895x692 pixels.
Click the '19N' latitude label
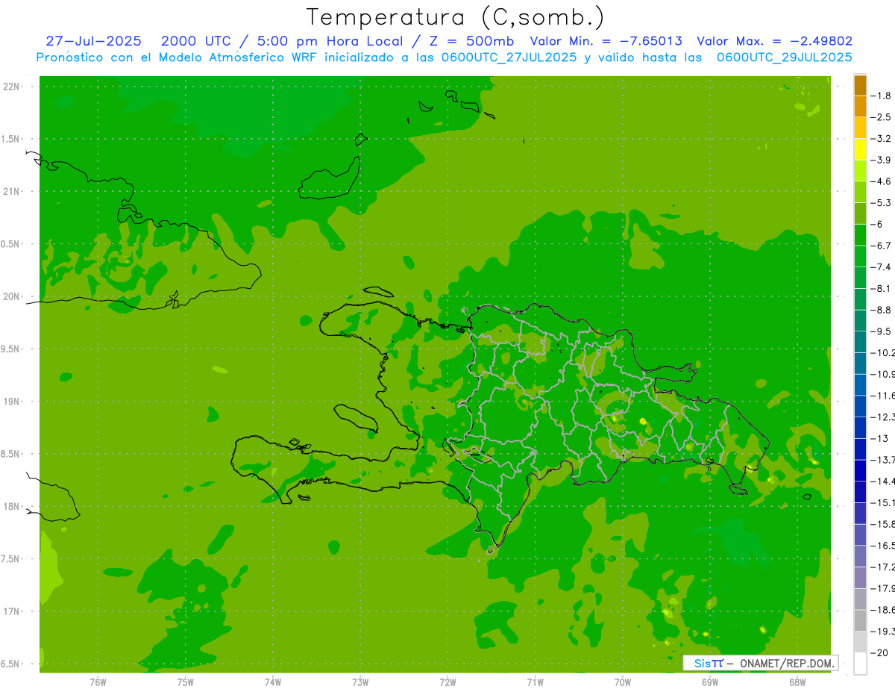(x=11, y=402)
